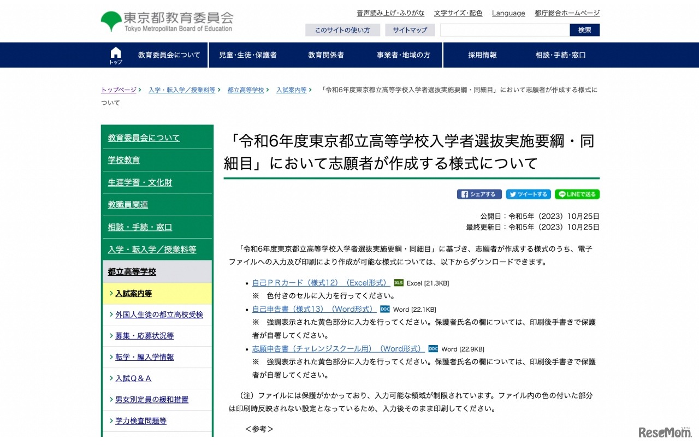
Task: Send page via LINE button
Action: (577, 194)
